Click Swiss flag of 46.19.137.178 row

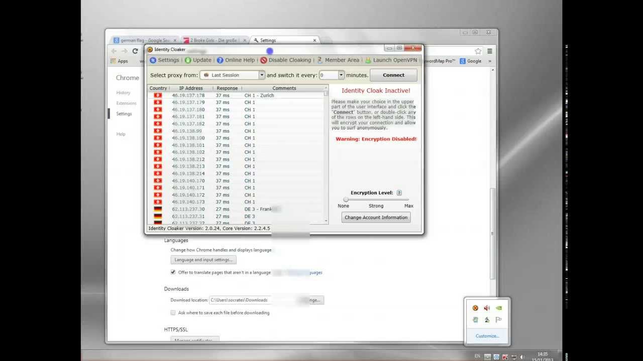pos(158,95)
